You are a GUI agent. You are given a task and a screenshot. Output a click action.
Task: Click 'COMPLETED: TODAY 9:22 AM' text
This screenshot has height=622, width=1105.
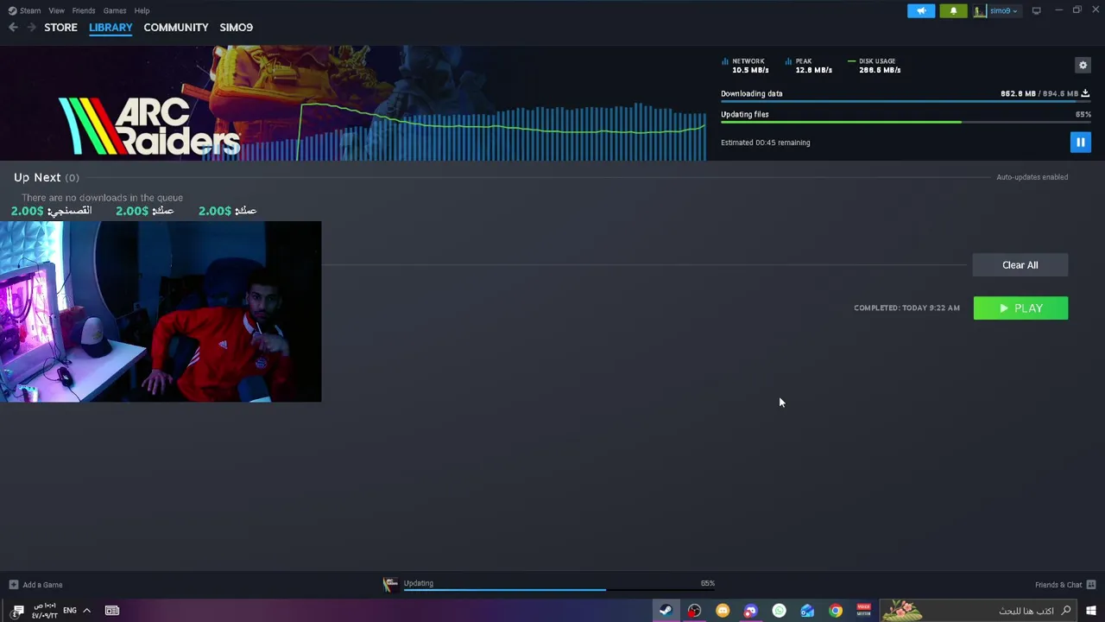coord(906,308)
